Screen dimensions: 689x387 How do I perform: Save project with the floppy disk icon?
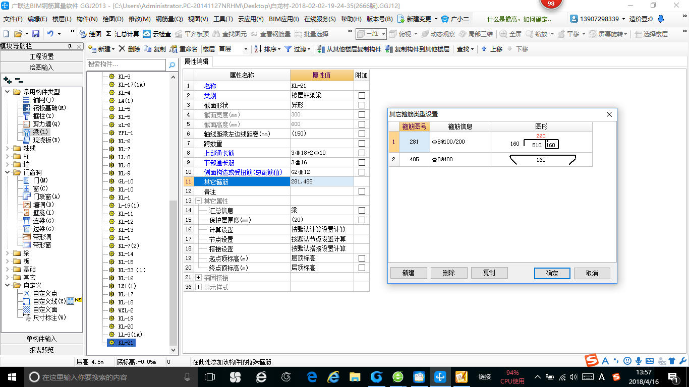pos(36,34)
